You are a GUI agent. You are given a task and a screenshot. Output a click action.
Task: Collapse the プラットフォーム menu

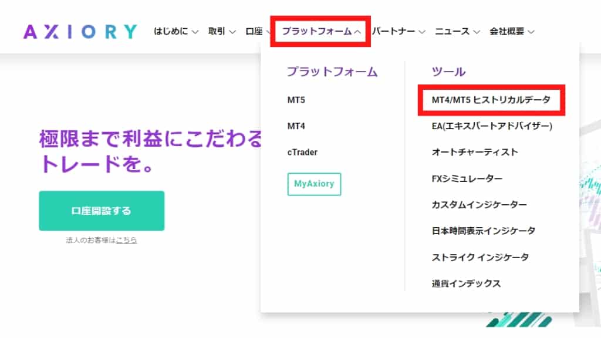coord(321,32)
